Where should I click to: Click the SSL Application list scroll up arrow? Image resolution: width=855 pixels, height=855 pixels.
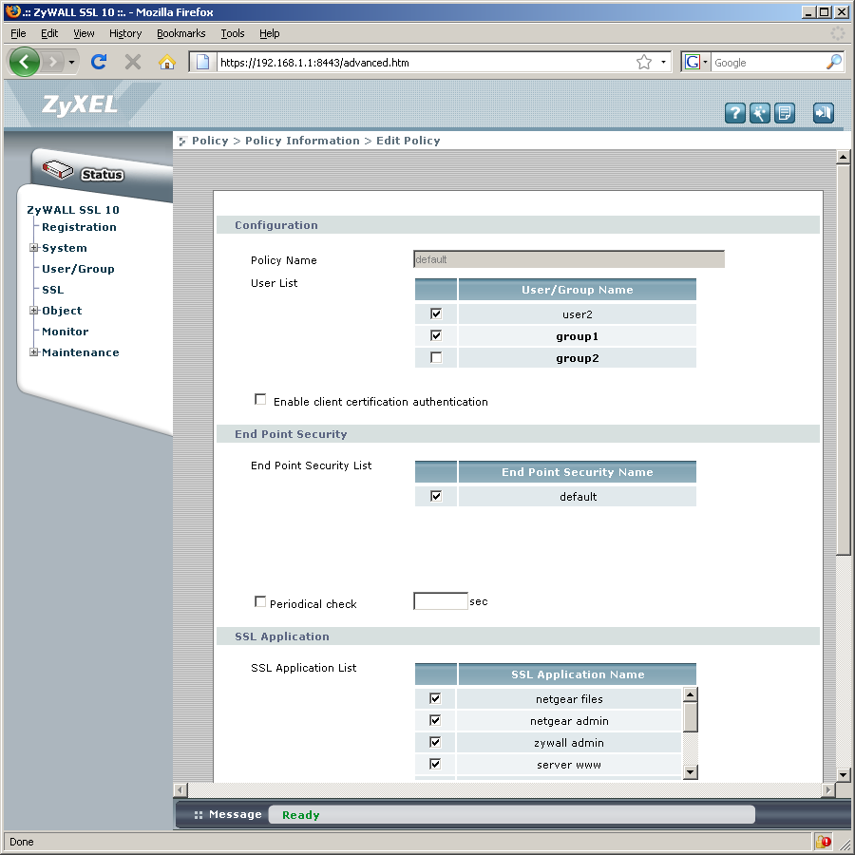click(690, 694)
